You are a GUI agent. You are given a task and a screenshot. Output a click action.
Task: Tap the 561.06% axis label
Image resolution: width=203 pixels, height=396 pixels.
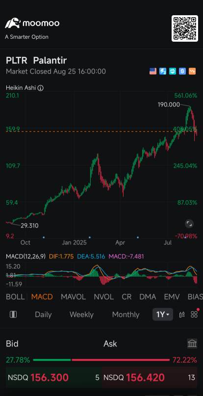[185, 96]
